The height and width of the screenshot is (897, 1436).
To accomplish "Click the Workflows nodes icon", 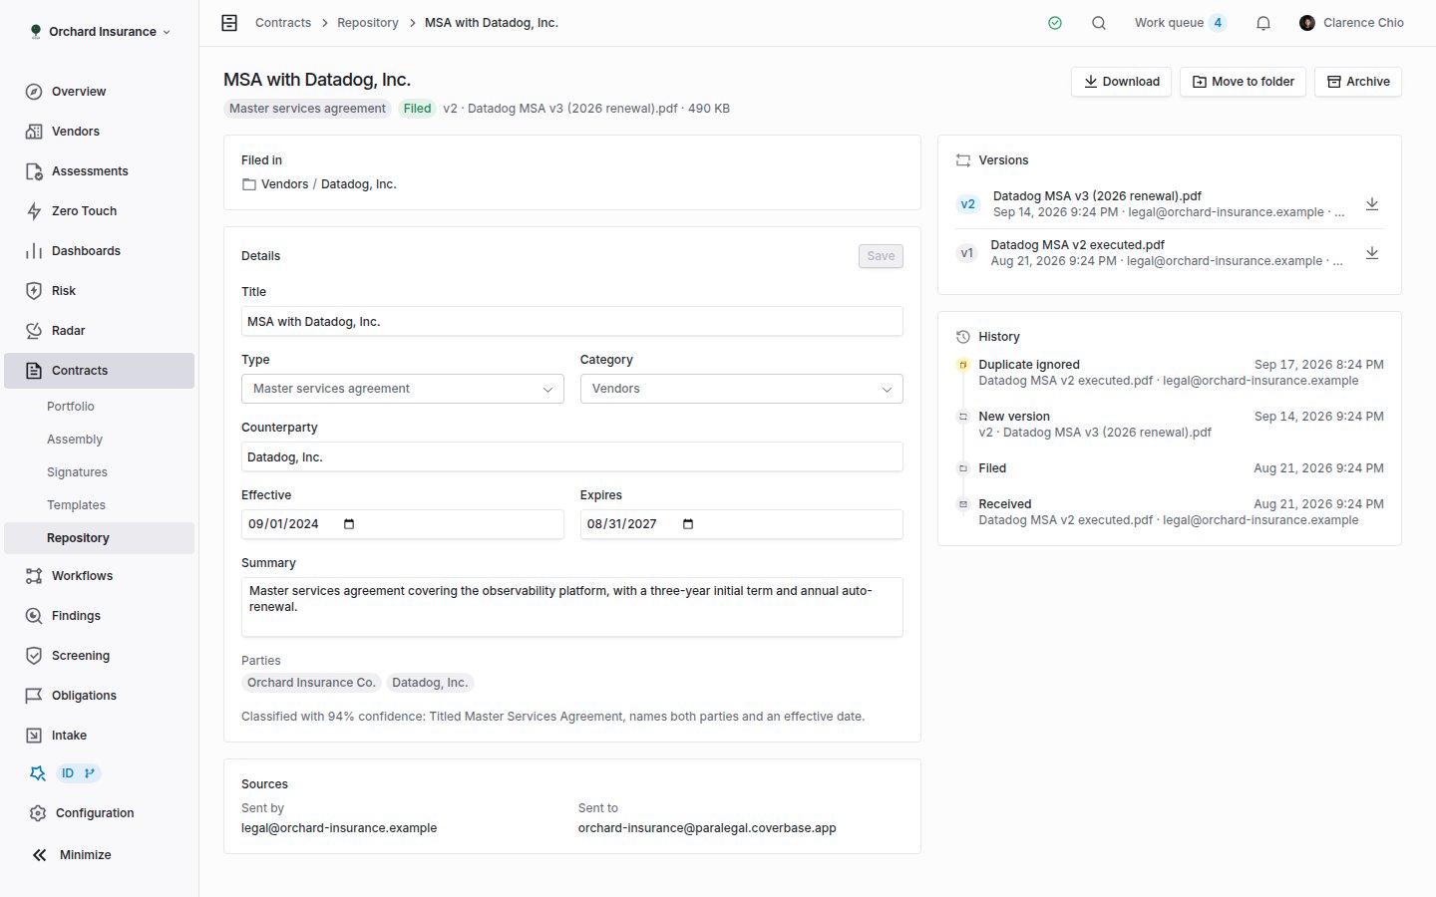I will [x=34, y=576].
